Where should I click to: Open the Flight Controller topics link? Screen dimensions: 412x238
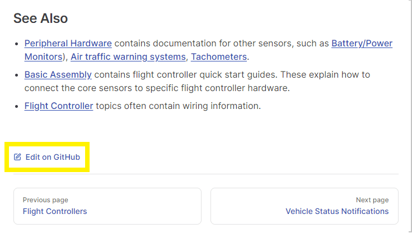click(x=59, y=106)
